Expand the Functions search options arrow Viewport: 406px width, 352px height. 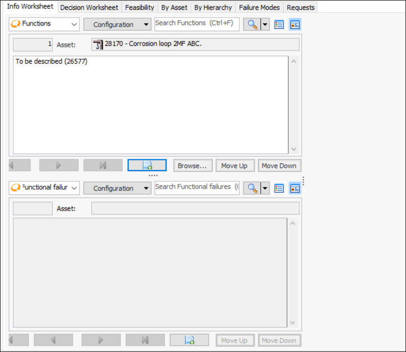coord(265,24)
